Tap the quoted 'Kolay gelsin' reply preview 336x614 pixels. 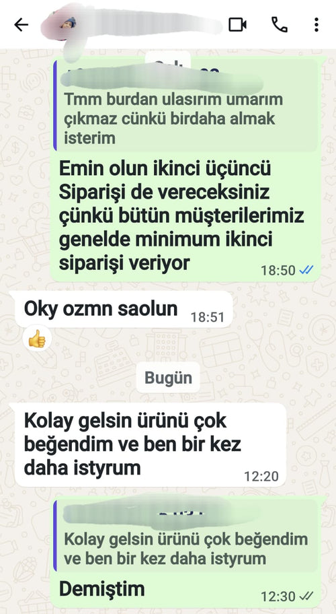click(x=186, y=535)
